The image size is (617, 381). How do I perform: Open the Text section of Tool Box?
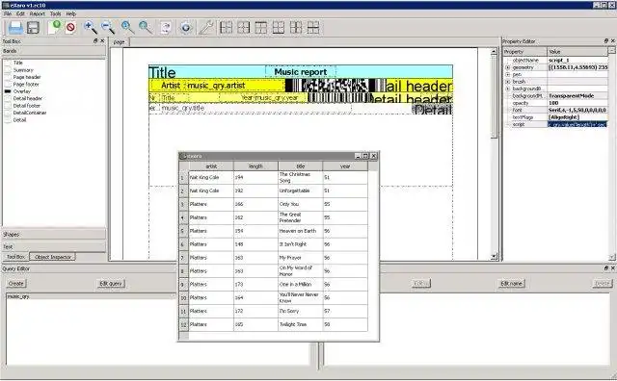pos(54,246)
